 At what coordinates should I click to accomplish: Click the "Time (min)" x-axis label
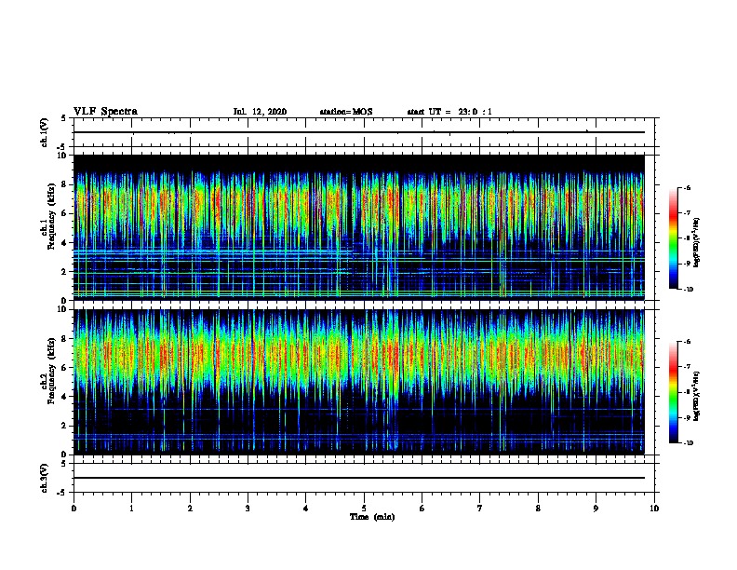point(372,517)
